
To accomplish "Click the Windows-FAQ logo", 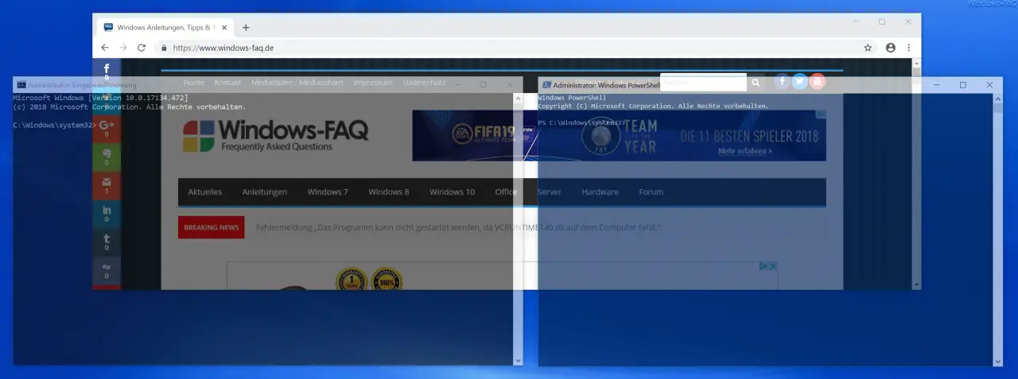I will (x=275, y=135).
